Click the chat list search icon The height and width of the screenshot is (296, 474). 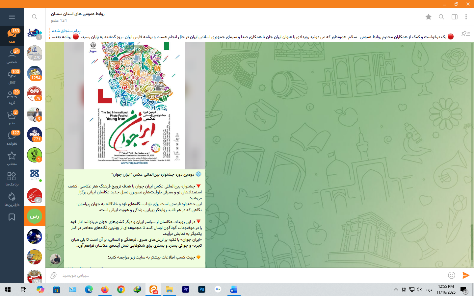tap(35, 17)
